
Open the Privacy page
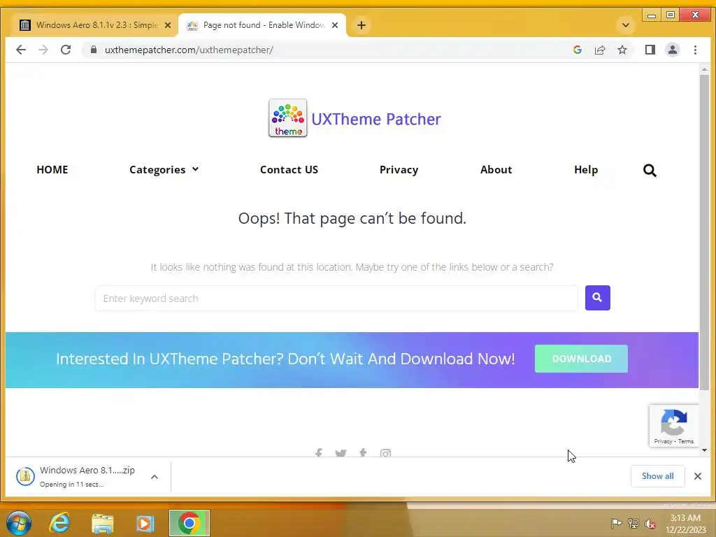click(x=399, y=170)
